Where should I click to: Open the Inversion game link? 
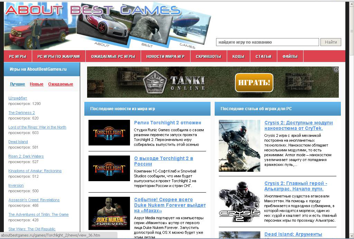click(x=16, y=185)
